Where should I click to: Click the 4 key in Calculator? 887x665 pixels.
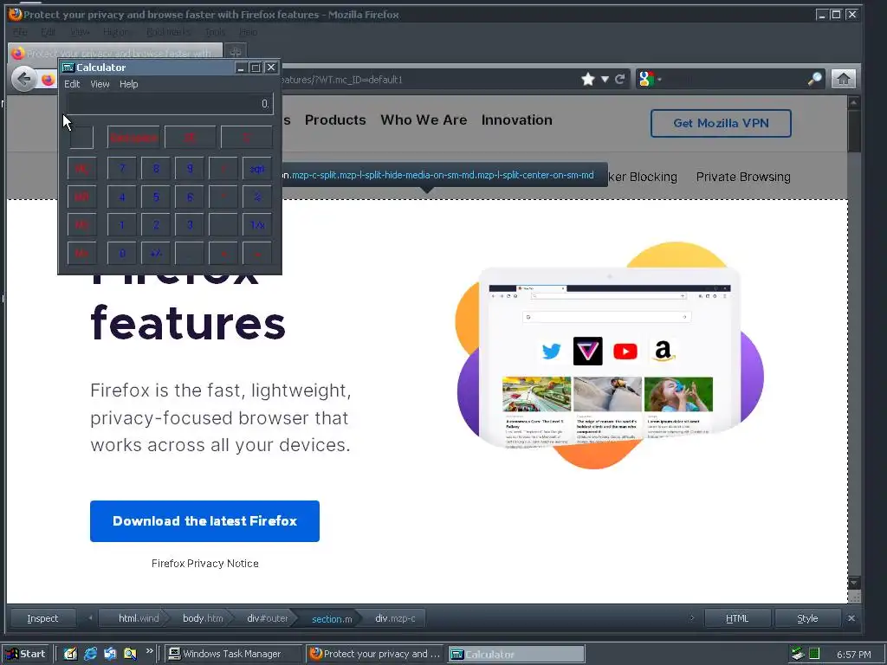[121, 197]
